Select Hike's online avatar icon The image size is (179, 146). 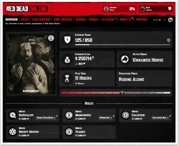point(142,9)
